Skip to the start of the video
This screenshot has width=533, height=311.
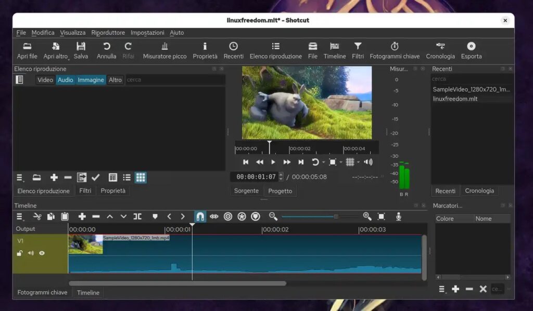pos(246,162)
